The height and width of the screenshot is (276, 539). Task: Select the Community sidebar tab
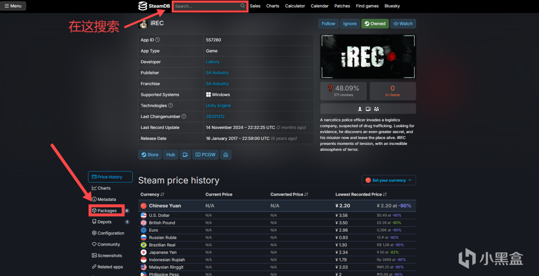(x=110, y=244)
